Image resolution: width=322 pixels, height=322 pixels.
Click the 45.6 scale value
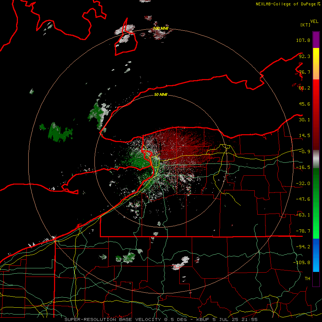[304, 104]
